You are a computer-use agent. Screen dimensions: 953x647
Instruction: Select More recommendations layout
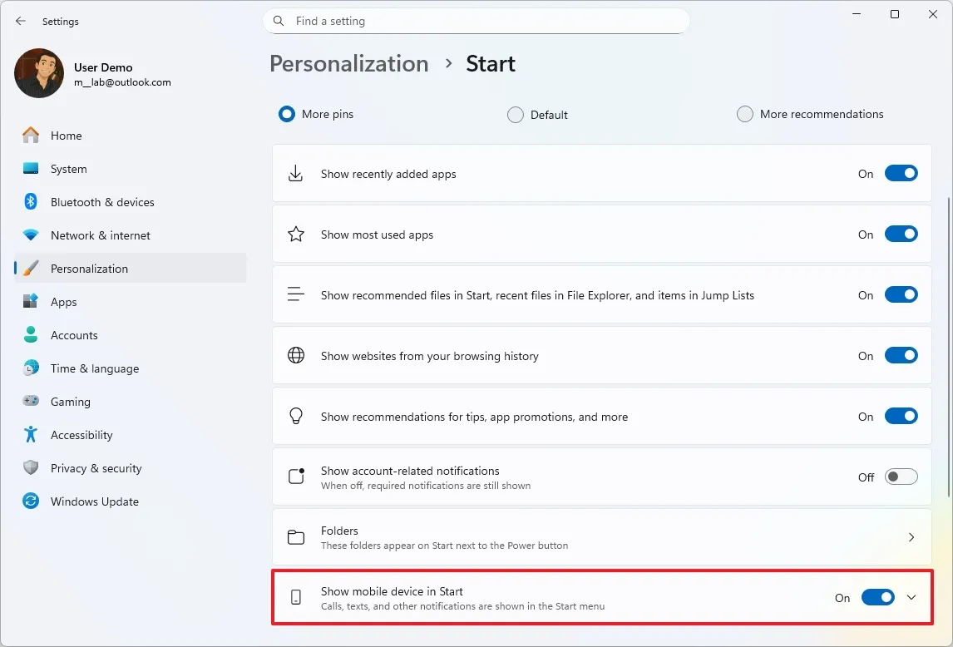pos(745,114)
